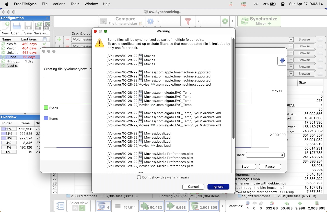Toggle the show delete-left items filter showing 4
The height and width of the screenshot is (212, 327).
104,206
